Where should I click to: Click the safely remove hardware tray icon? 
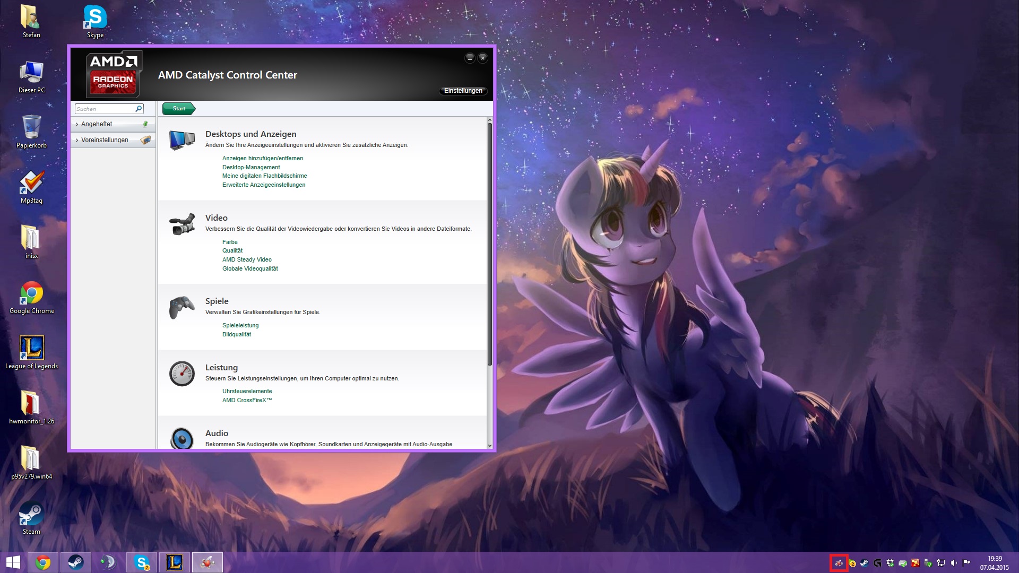point(928,563)
